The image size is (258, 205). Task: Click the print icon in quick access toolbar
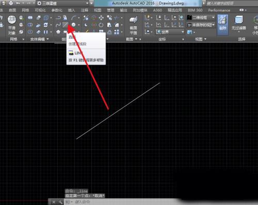11,3
